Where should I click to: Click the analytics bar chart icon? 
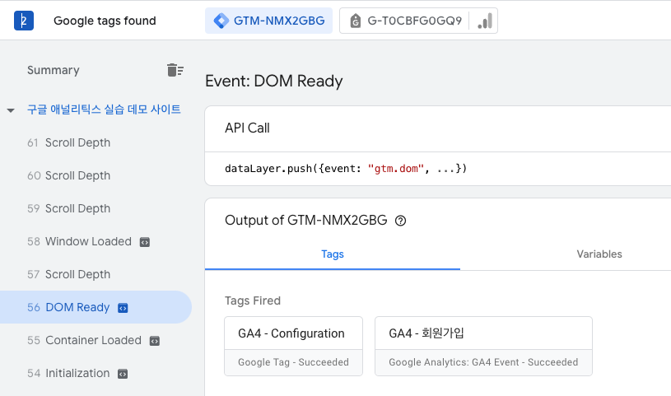[x=485, y=21]
